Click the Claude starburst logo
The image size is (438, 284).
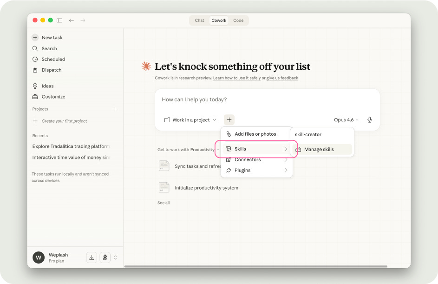[x=146, y=66]
